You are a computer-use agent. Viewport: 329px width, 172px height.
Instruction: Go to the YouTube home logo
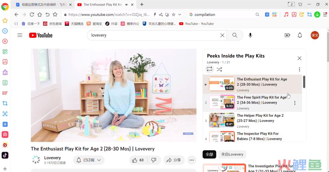41,35
